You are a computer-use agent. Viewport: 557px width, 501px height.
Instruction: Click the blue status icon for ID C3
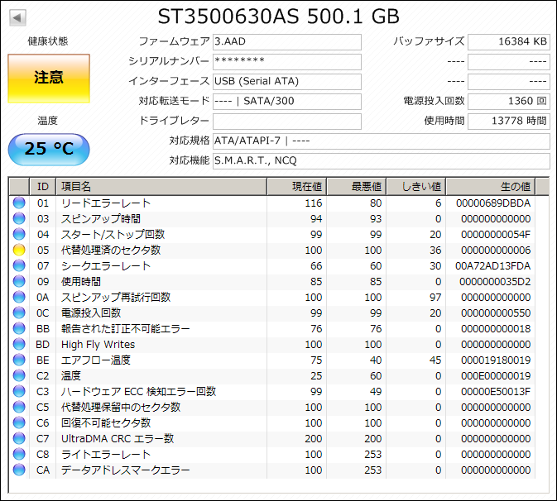pos(19,391)
